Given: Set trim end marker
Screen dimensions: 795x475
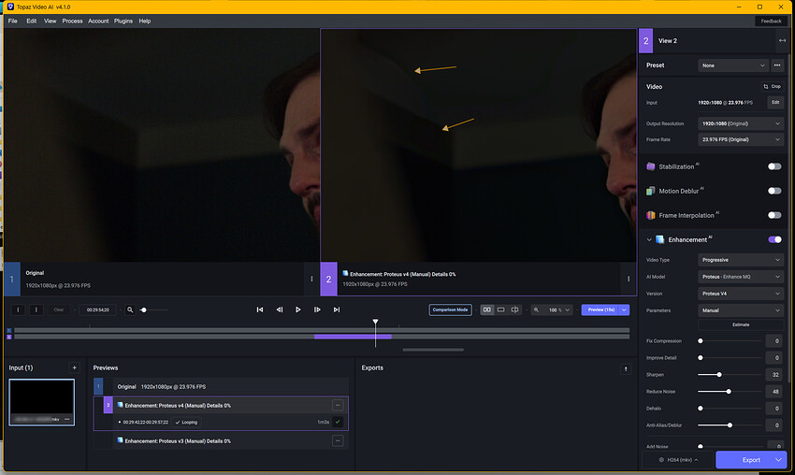Looking at the screenshot, I should click(36, 309).
